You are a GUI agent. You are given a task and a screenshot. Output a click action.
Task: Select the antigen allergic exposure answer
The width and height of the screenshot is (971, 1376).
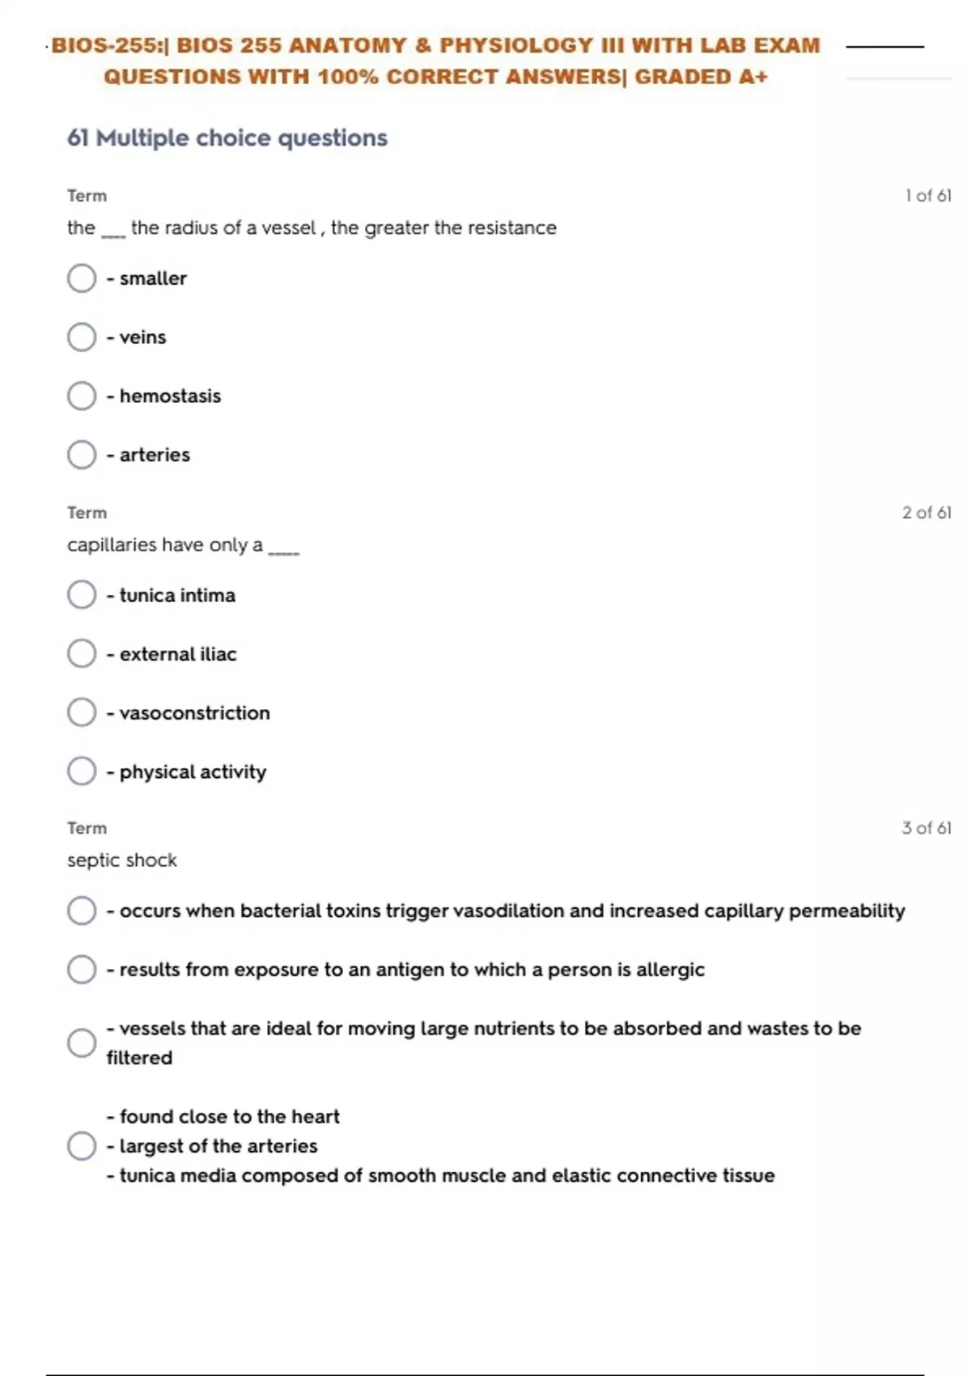[x=82, y=970]
